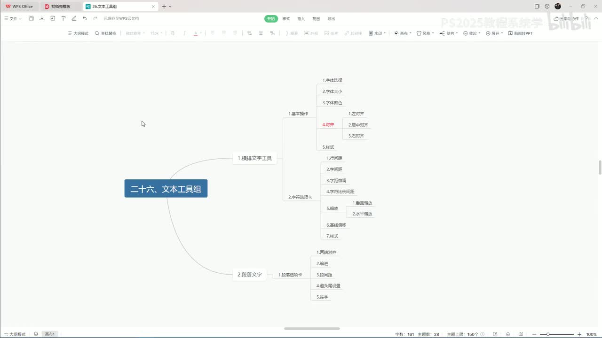
Task: Switch to the 找稻壳模板 tab
Action: [61, 7]
